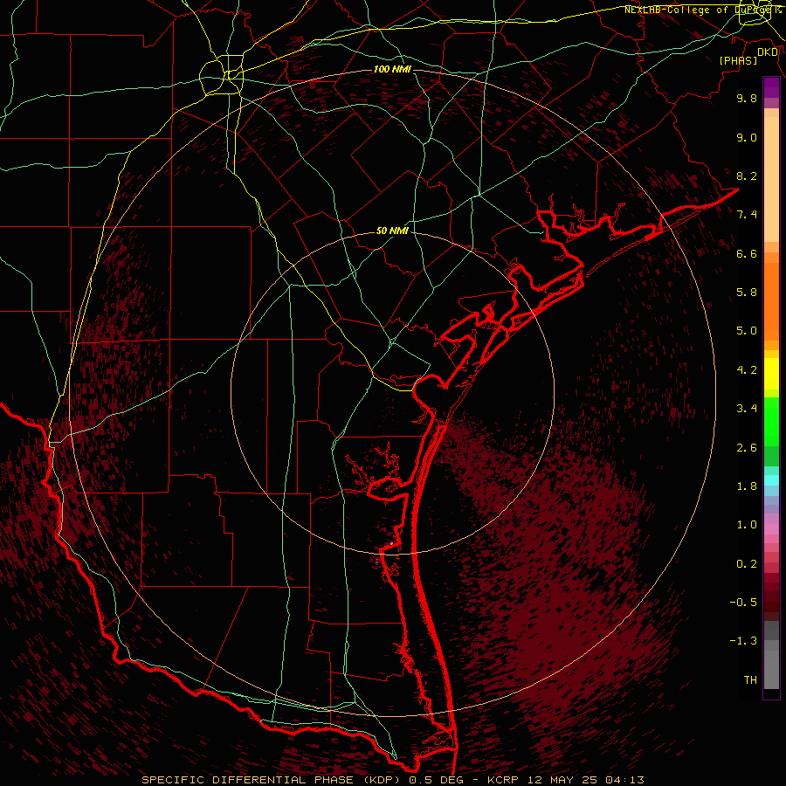Click the -0.5 scale value

pos(743,603)
